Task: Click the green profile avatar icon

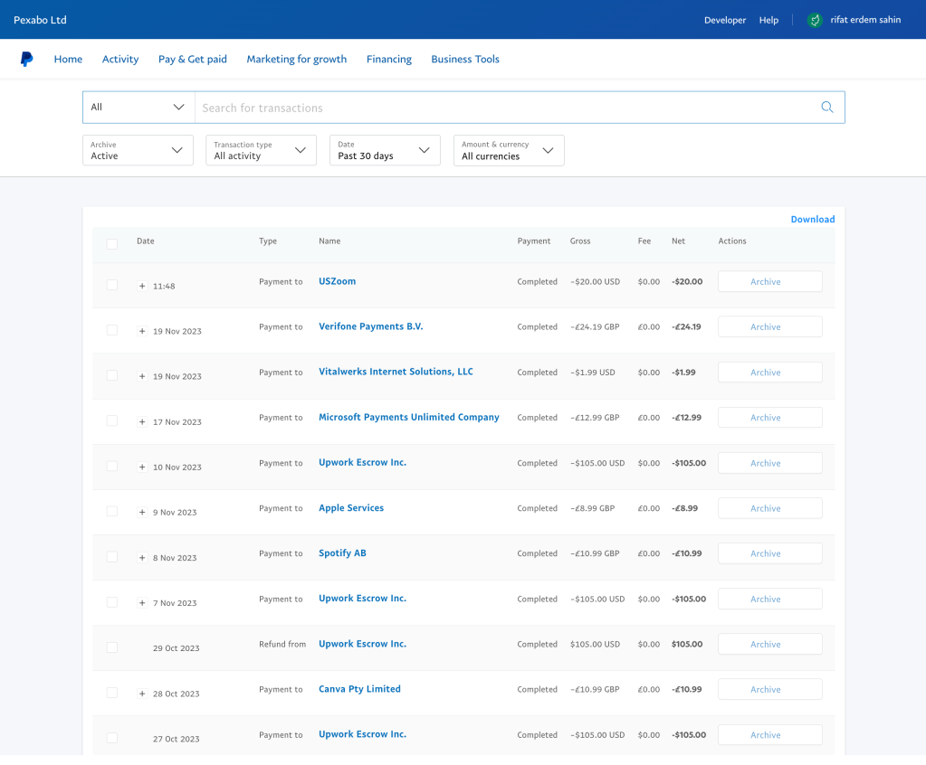Action: [815, 20]
